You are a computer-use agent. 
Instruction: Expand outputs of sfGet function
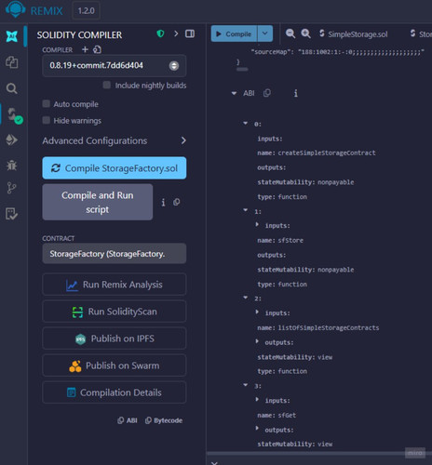(x=257, y=429)
